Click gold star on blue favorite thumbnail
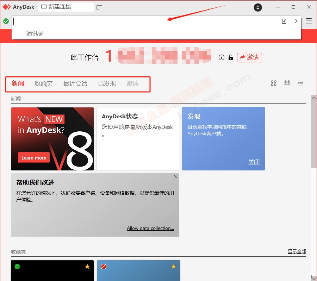 coord(173,267)
